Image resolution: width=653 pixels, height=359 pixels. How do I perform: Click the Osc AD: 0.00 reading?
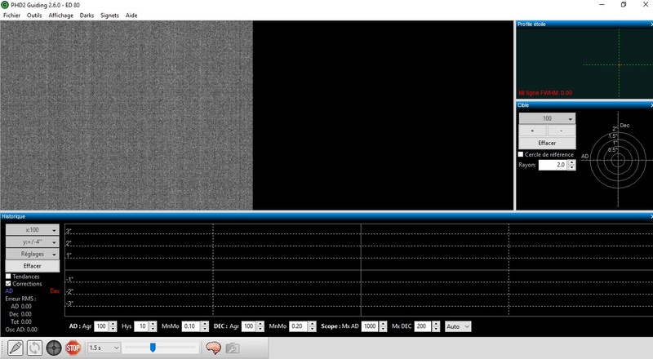pos(21,329)
